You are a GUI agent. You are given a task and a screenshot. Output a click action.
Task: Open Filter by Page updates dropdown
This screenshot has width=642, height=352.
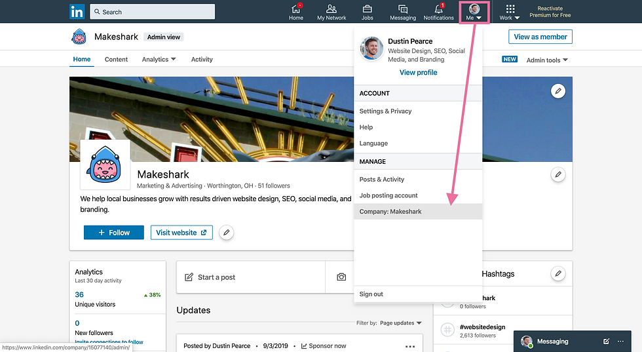400,323
